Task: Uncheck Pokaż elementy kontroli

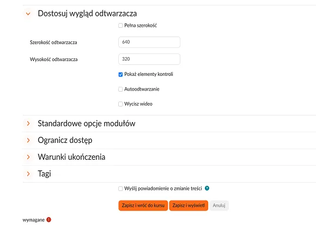Action: coord(120,75)
